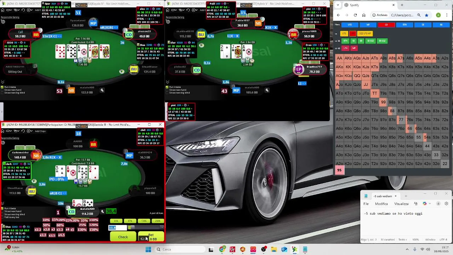Click the 95 cell below range grid
Viewport: 453px width, 255px height.
tap(339, 170)
